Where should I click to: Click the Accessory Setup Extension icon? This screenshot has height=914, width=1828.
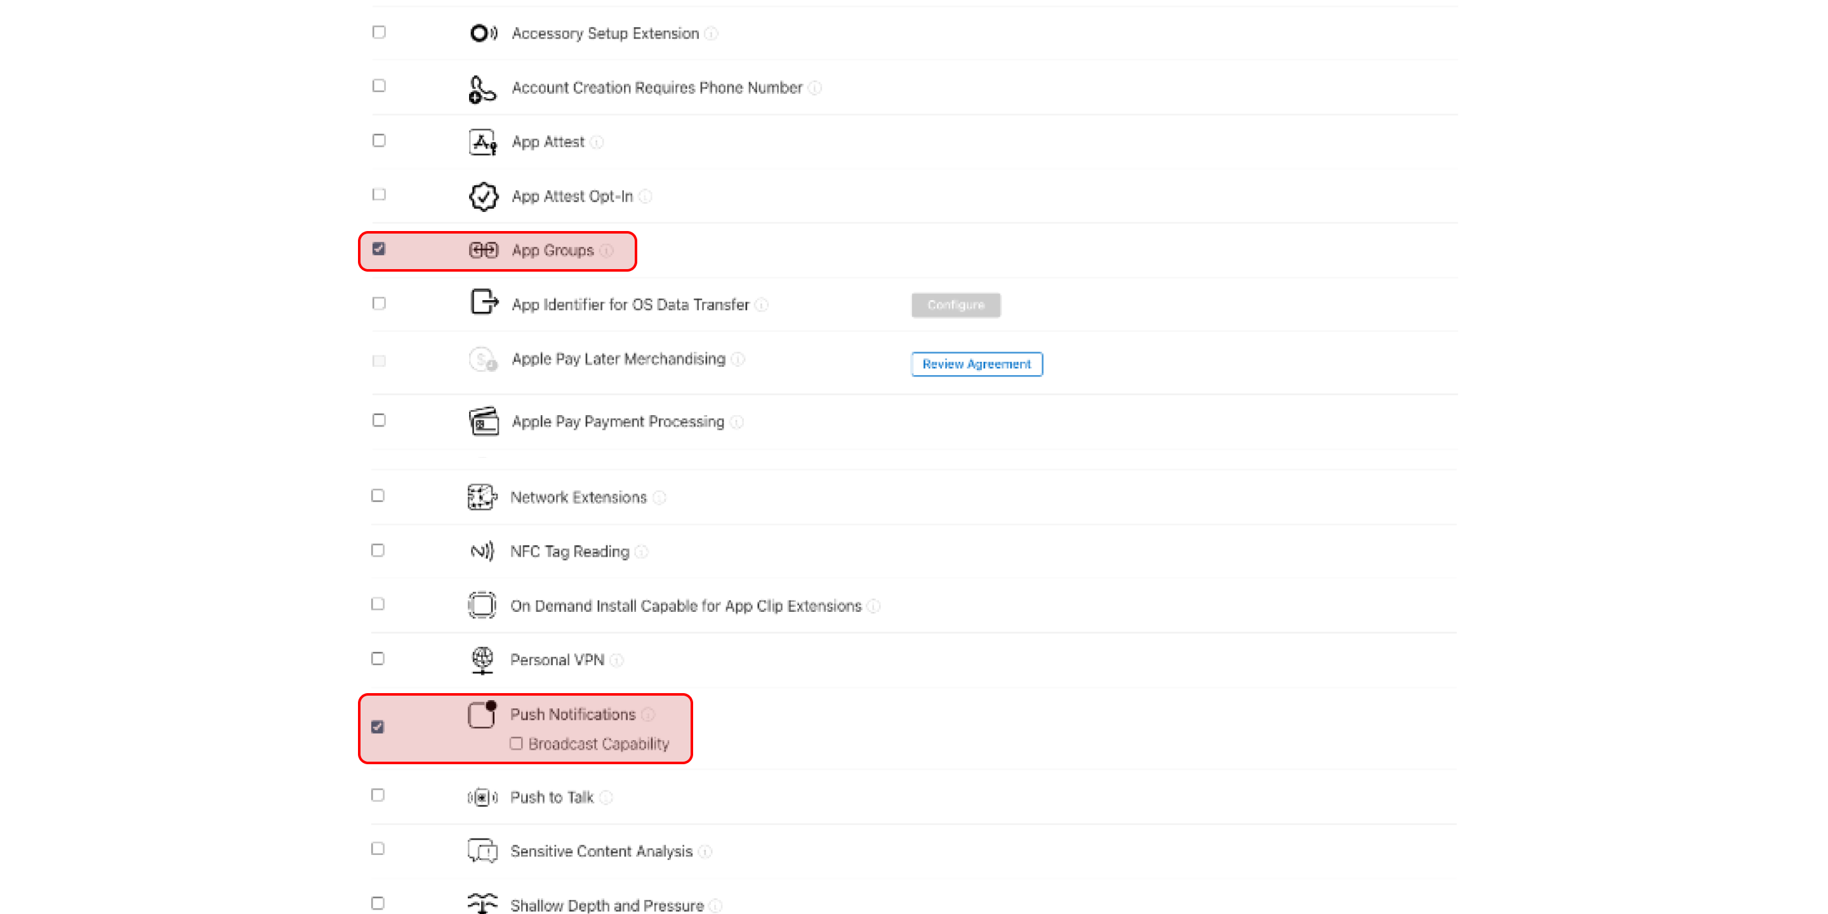point(483,34)
